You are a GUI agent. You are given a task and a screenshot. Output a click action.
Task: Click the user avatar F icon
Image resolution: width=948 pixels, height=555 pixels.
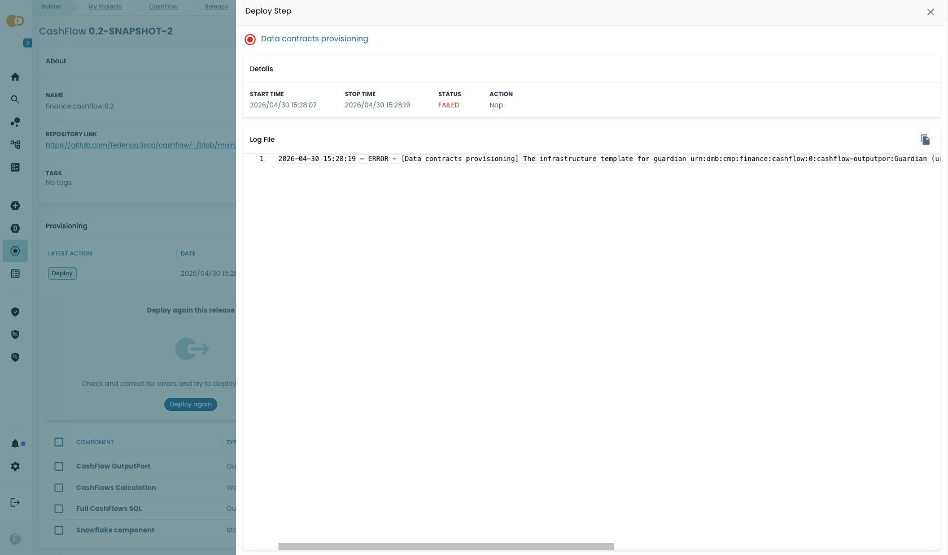pyautogui.click(x=15, y=539)
